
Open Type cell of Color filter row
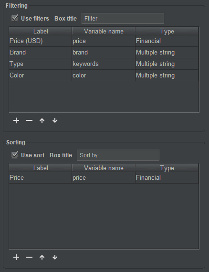click(x=167, y=75)
